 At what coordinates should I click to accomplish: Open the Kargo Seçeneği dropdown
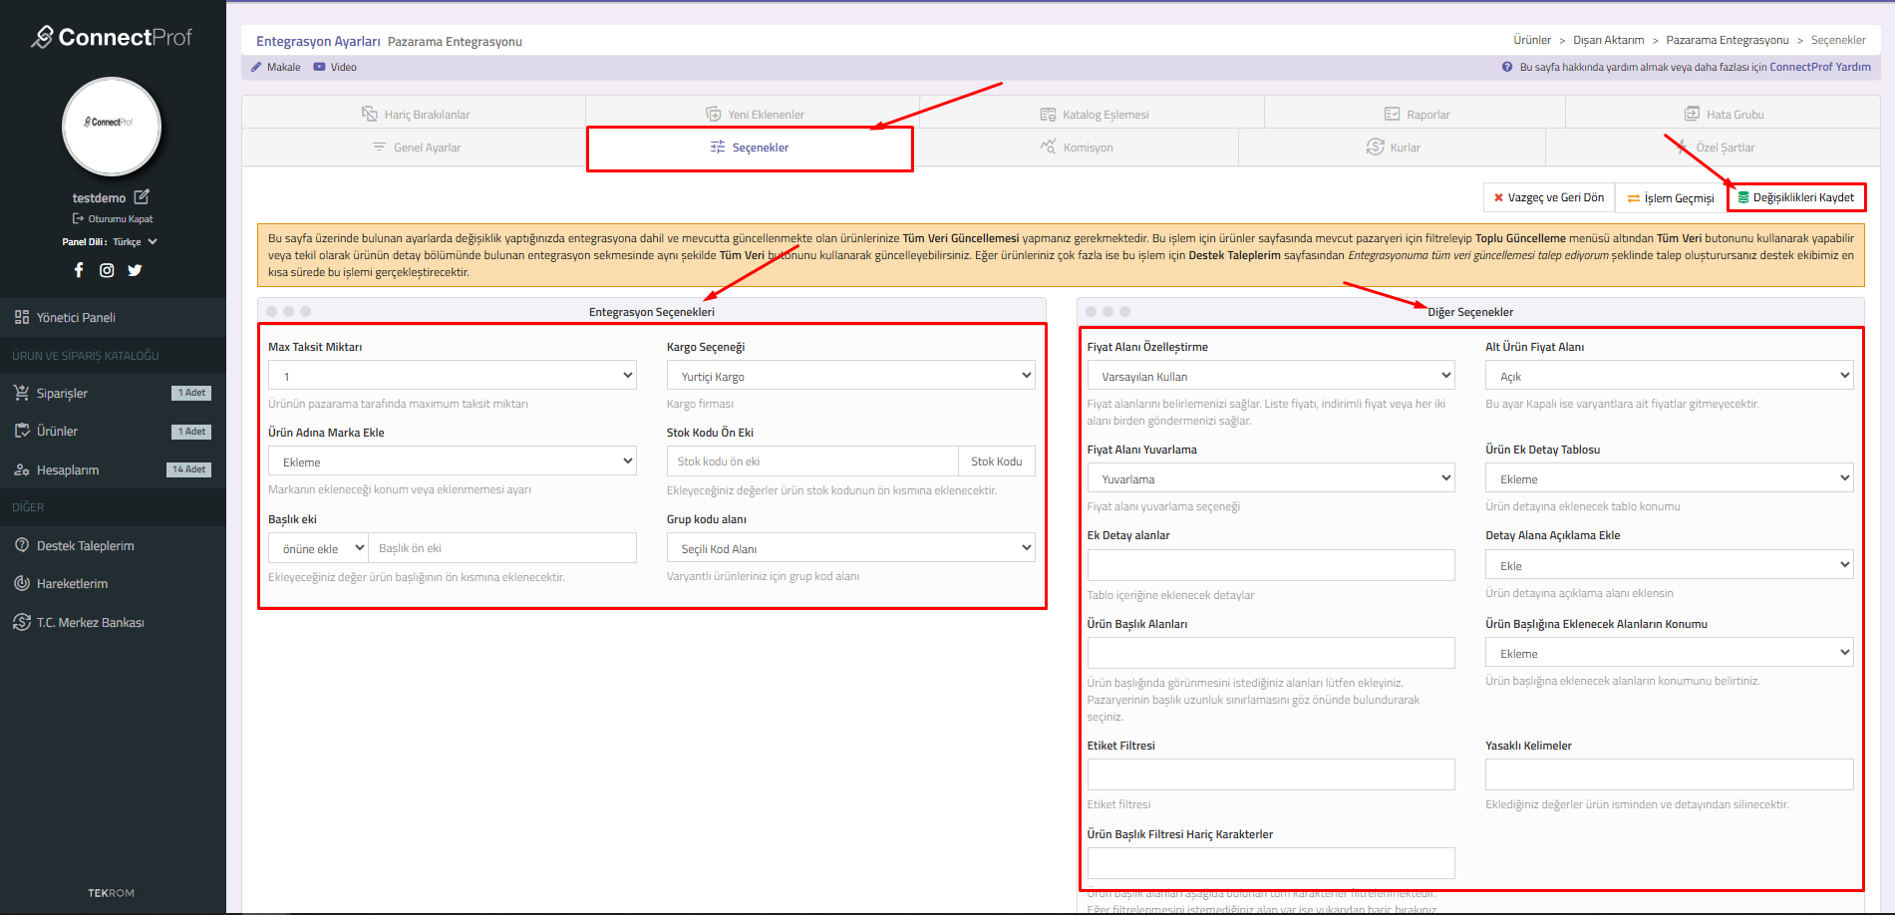click(x=850, y=376)
